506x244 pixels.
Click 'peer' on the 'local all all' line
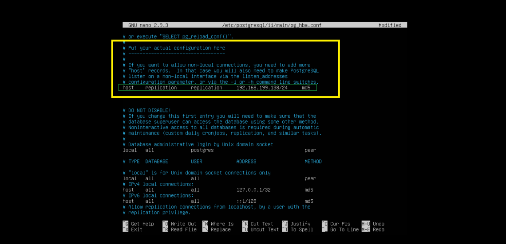[310, 178]
